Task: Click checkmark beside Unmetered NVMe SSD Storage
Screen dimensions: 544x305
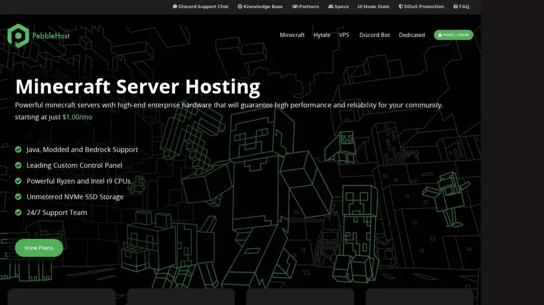Action: (19, 196)
